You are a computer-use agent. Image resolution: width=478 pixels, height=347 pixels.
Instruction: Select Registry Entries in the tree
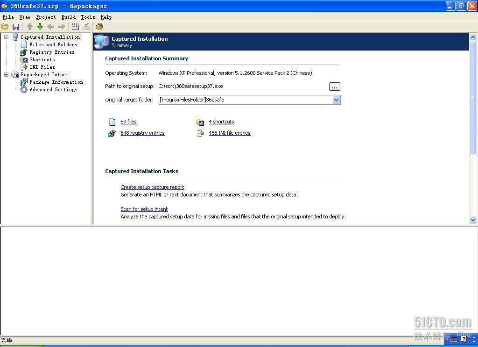click(52, 52)
